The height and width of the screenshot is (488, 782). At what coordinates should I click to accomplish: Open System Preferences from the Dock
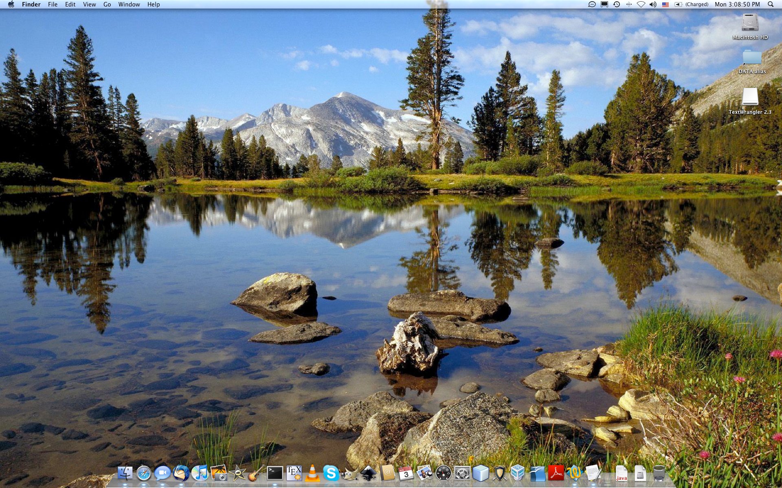(x=462, y=473)
